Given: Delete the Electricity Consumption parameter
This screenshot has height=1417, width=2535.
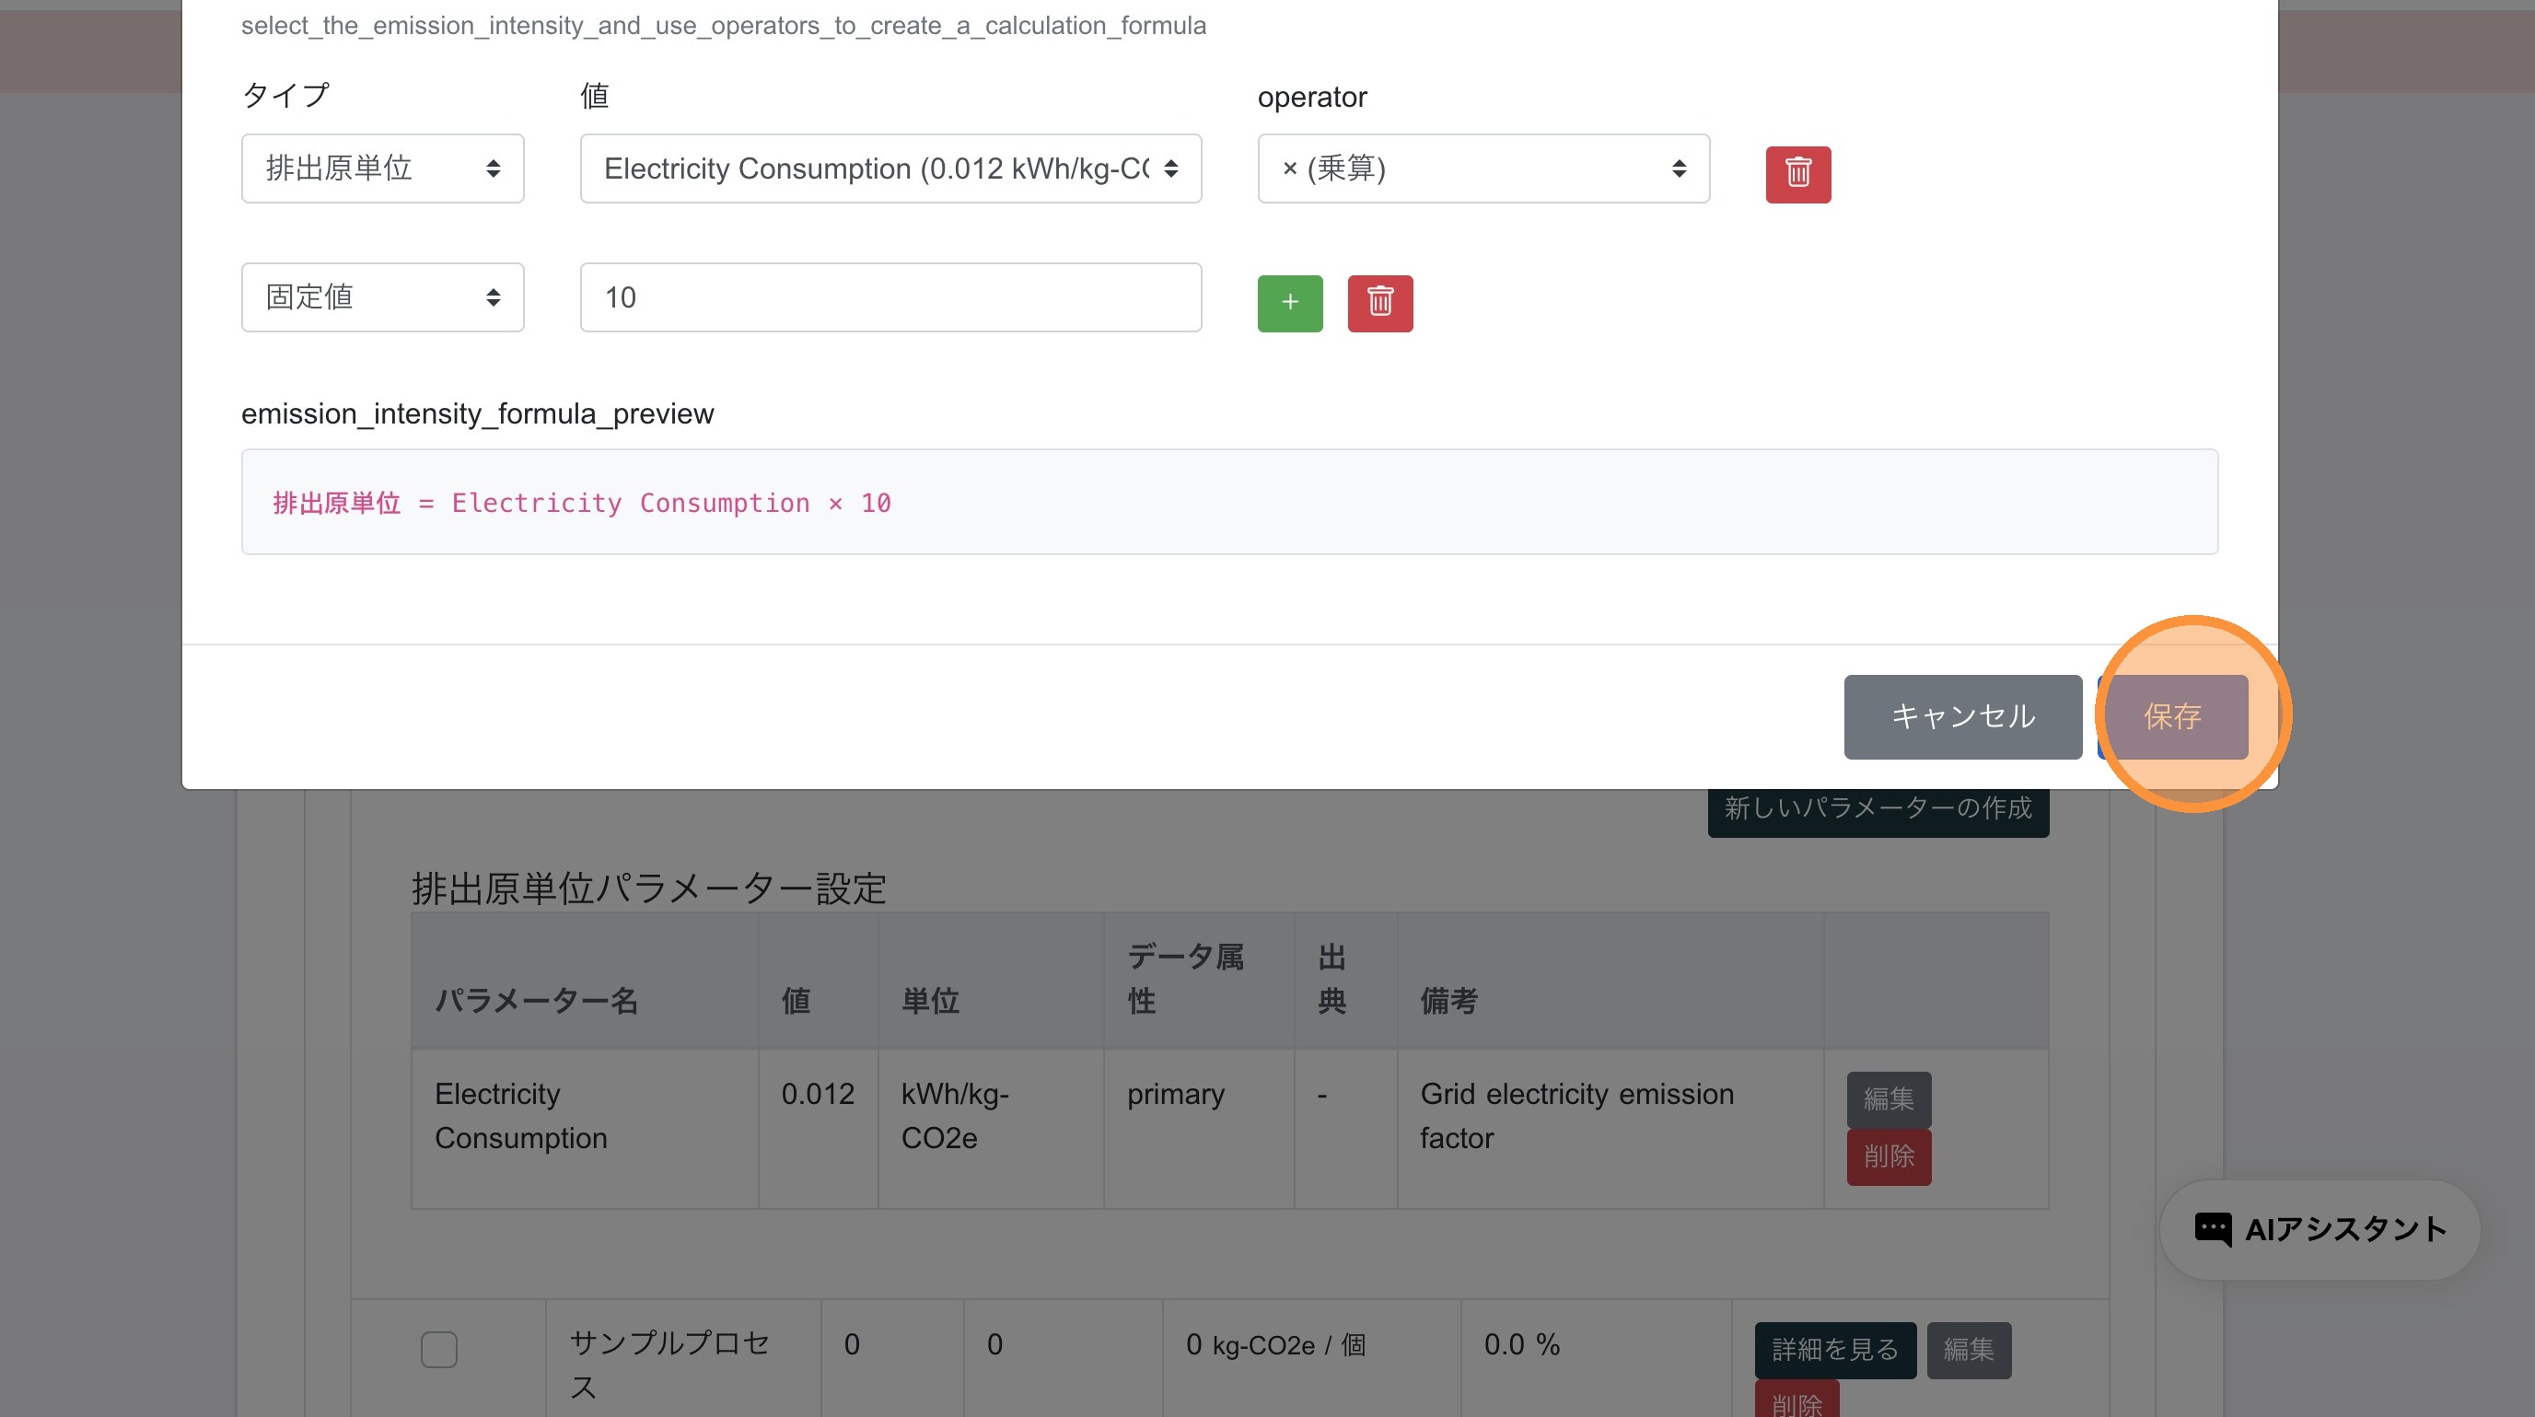Looking at the screenshot, I should pyautogui.click(x=1888, y=1156).
